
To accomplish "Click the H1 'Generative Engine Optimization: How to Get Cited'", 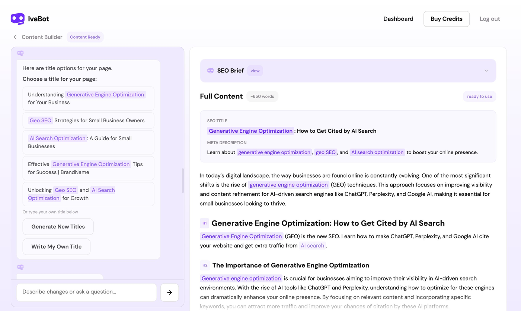I will coord(328,223).
